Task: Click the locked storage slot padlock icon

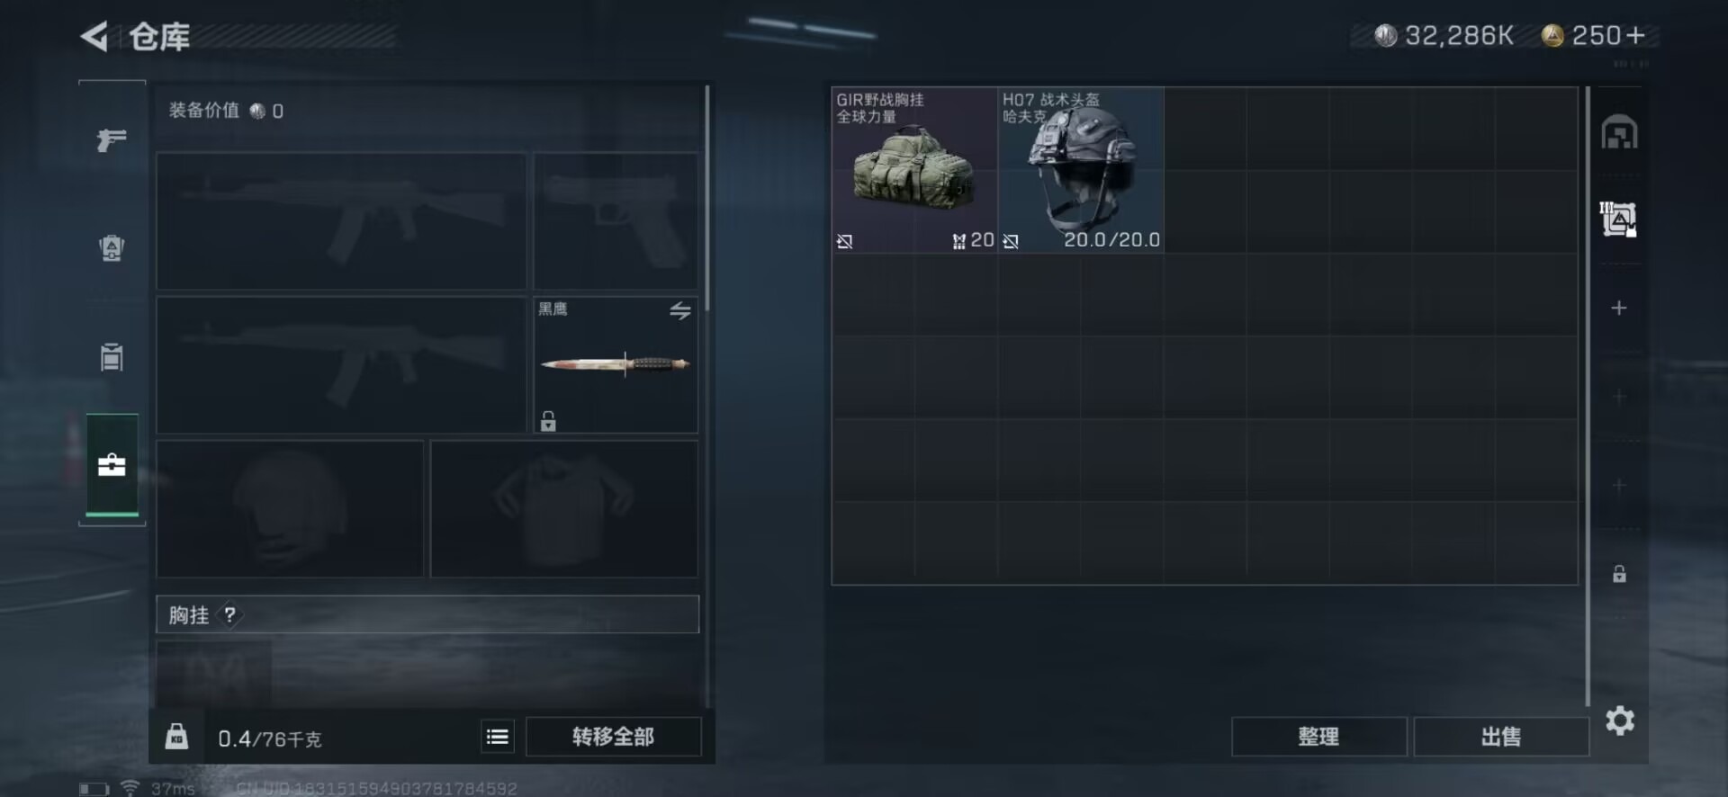Action: pyautogui.click(x=1619, y=574)
